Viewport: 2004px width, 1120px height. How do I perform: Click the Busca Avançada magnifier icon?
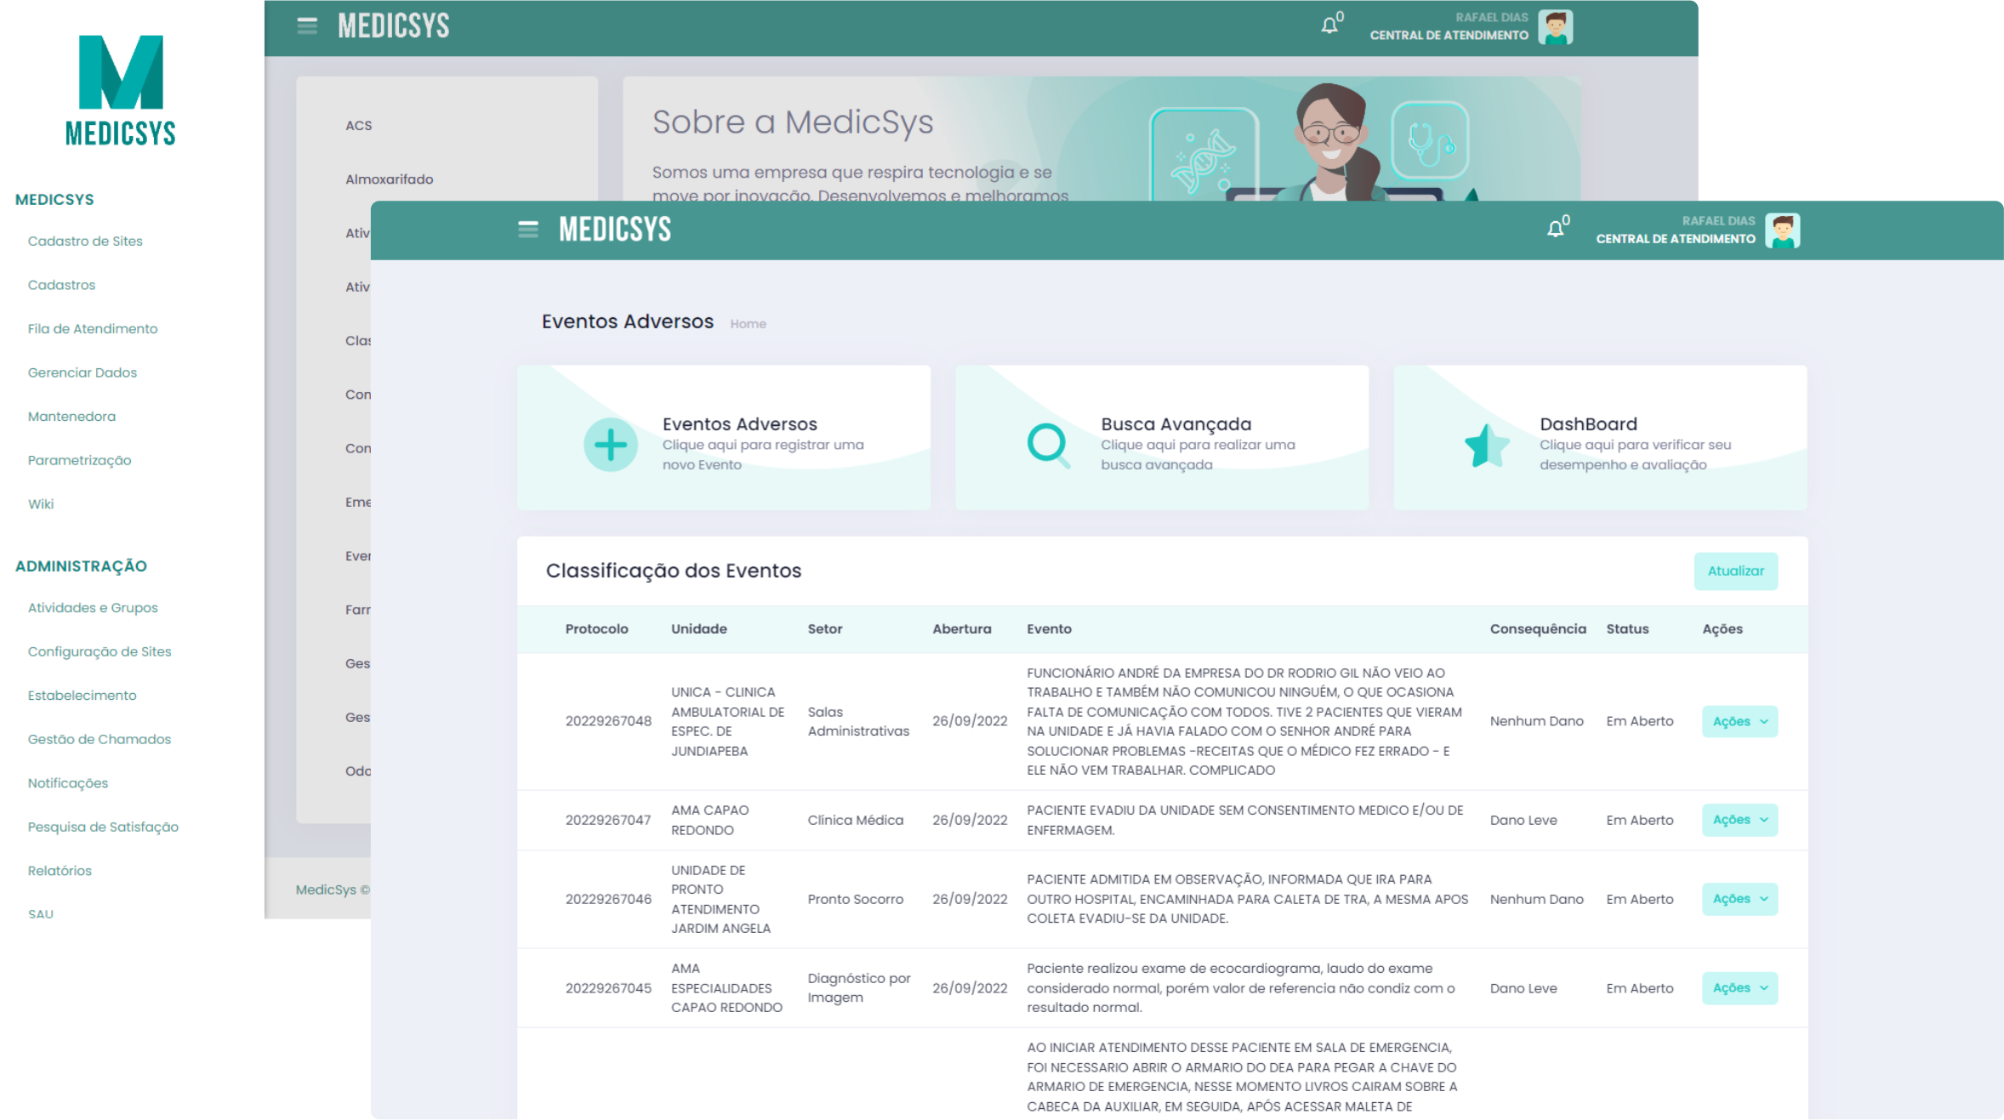[x=1048, y=444]
